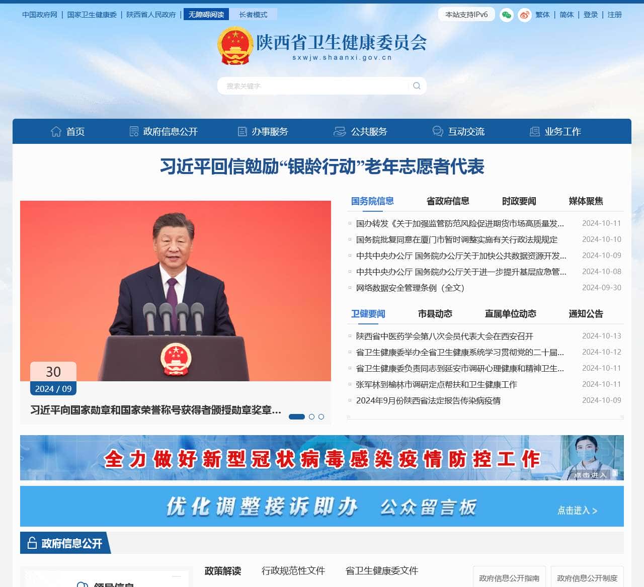Open the WeChat sharing icon
The image size is (644, 587).
(507, 15)
